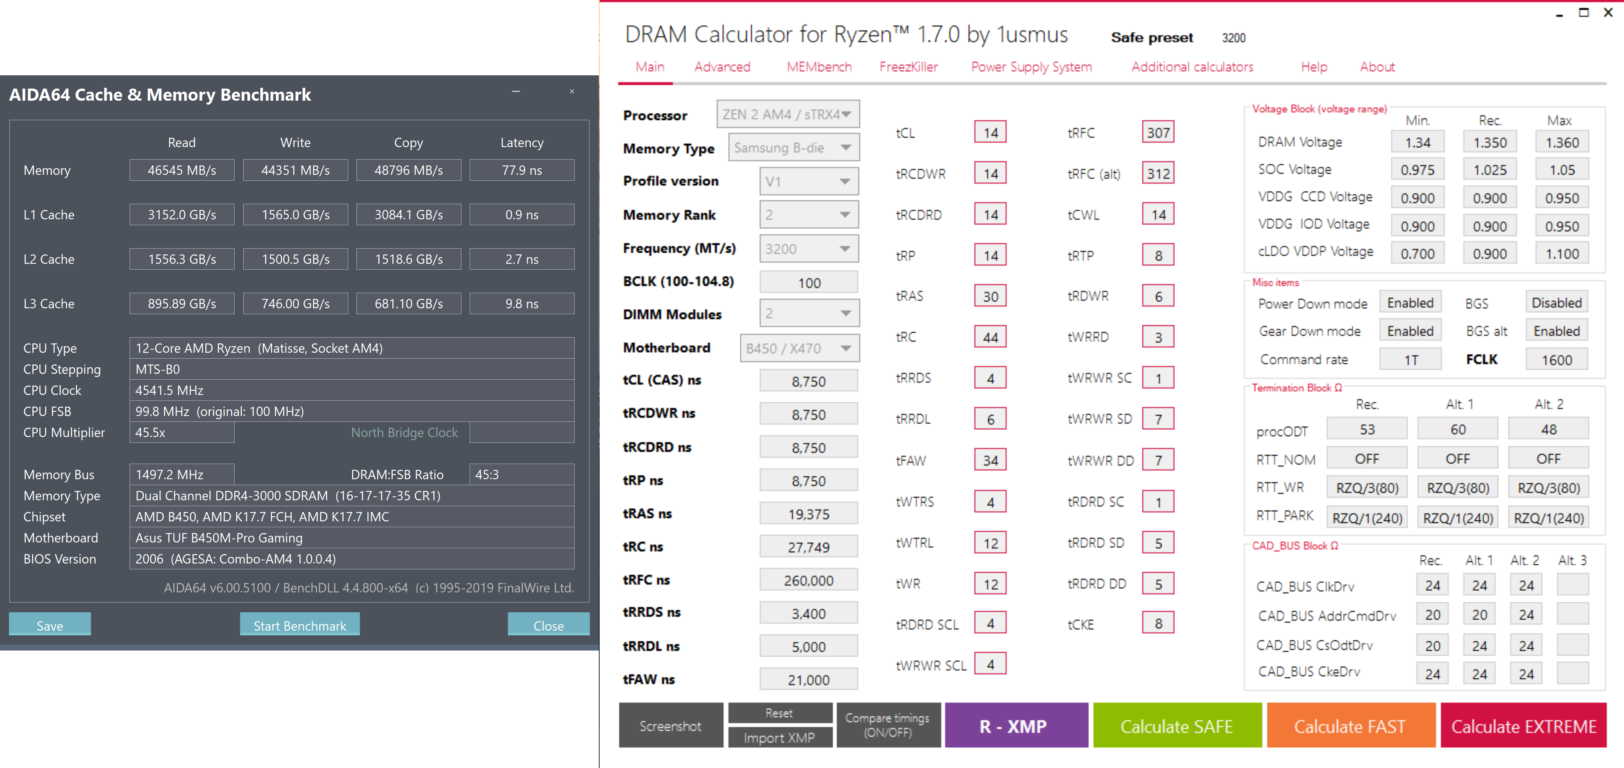The height and width of the screenshot is (768, 1624).
Task: Minimize the AIDA64 benchmark window
Action: pos(516,92)
